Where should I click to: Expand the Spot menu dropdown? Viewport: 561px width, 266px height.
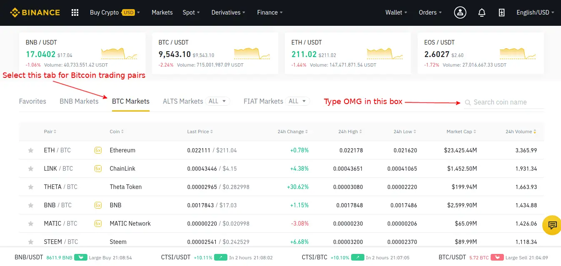point(192,12)
